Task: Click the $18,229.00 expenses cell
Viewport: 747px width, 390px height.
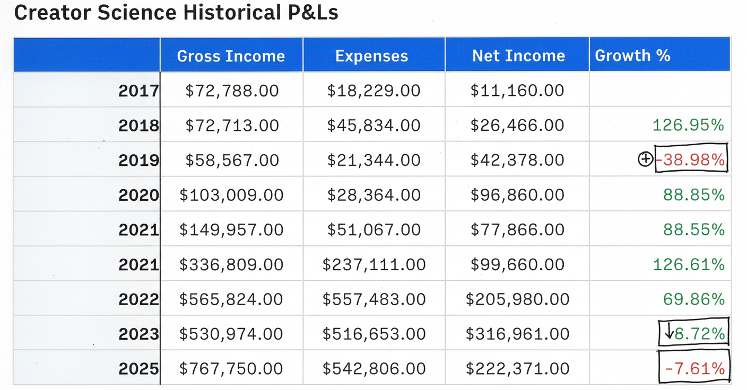Action: 373,91
